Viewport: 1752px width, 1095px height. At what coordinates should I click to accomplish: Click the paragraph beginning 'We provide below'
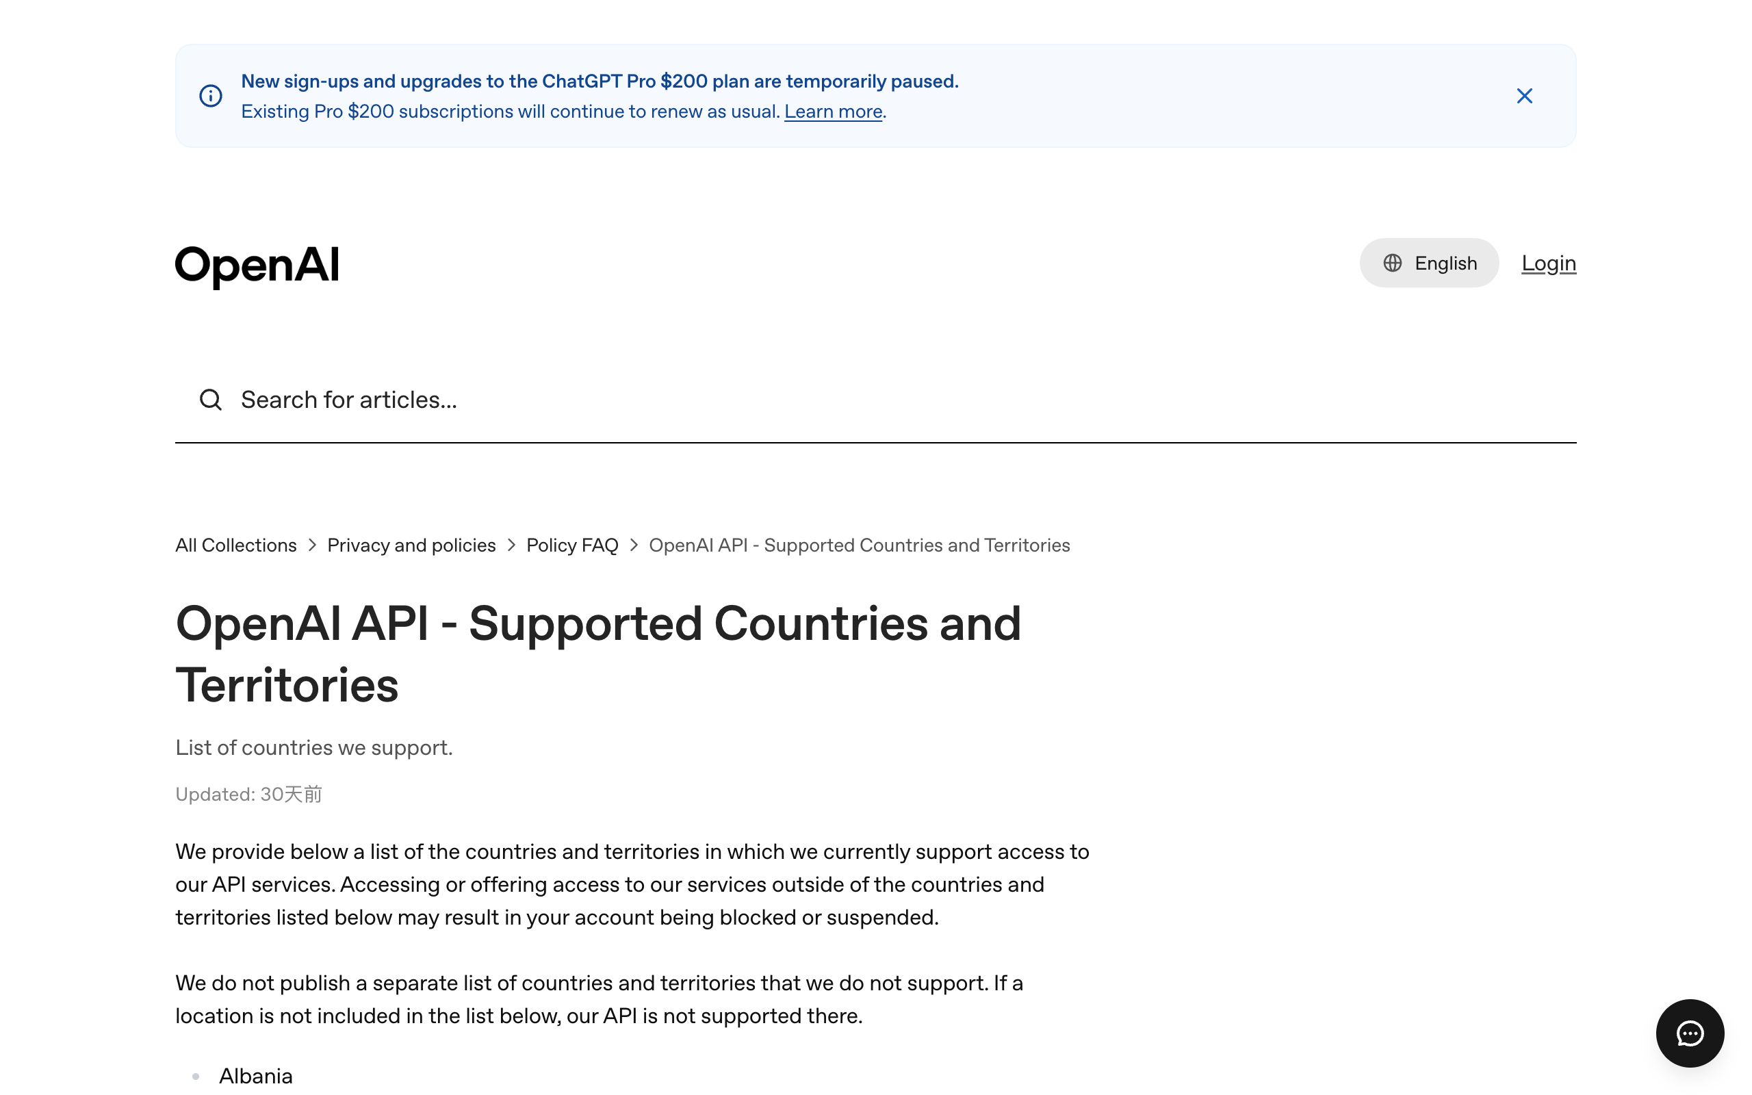click(x=632, y=884)
